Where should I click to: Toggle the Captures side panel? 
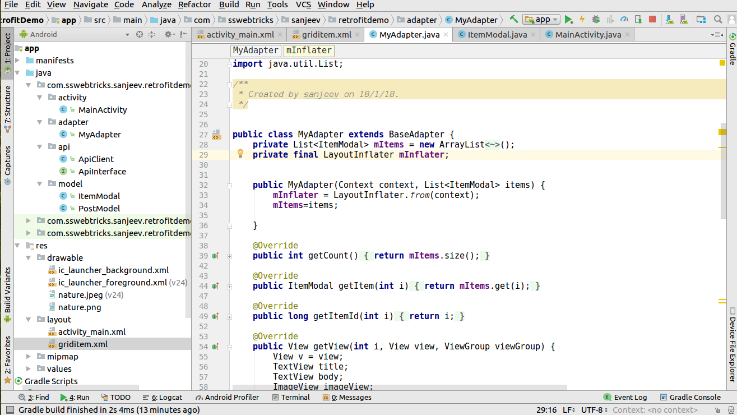[7, 165]
